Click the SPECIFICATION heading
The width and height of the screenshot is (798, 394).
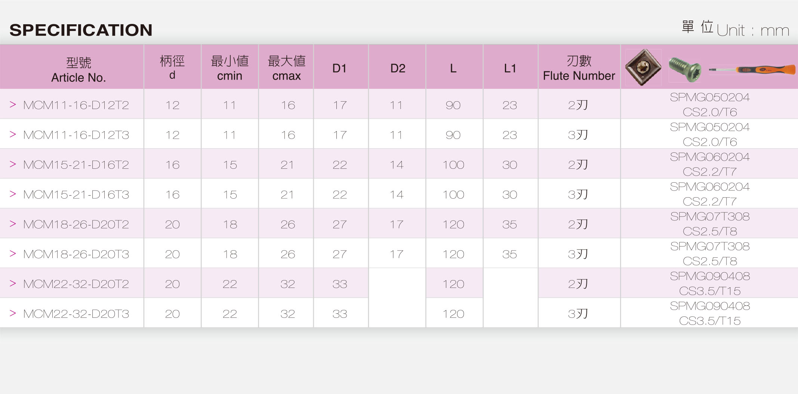click(81, 30)
